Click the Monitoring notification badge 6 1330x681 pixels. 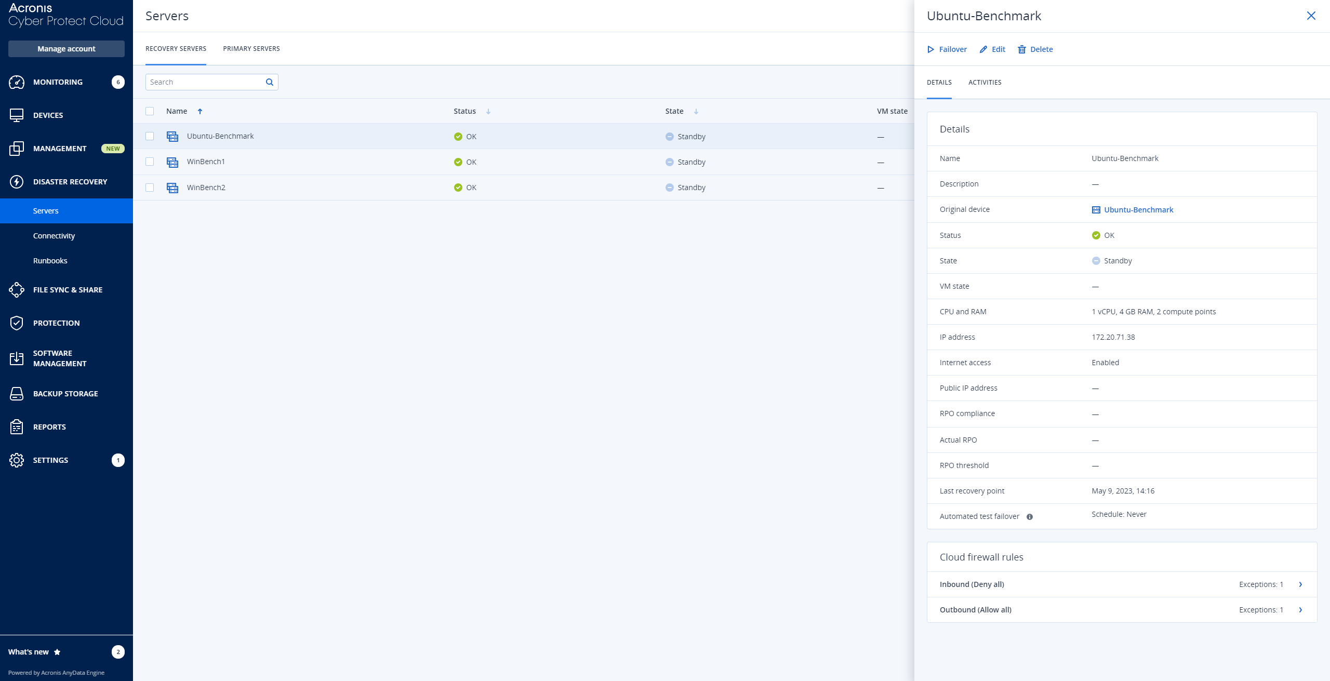(x=118, y=82)
